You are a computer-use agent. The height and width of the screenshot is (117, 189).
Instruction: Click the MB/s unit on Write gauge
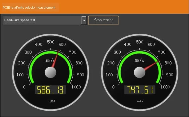click(x=139, y=60)
